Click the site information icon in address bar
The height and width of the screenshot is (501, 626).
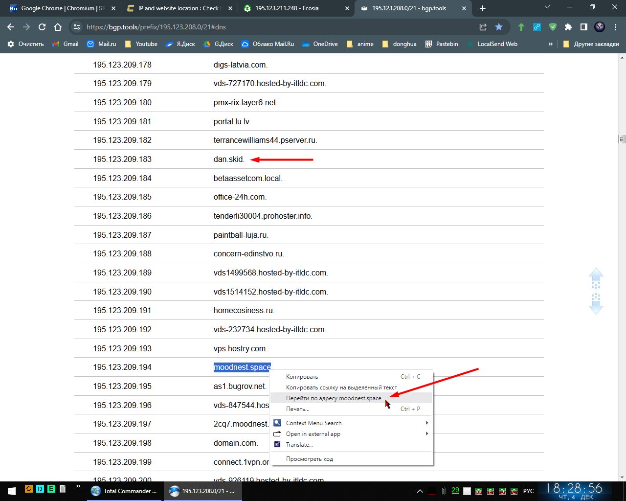coord(76,27)
